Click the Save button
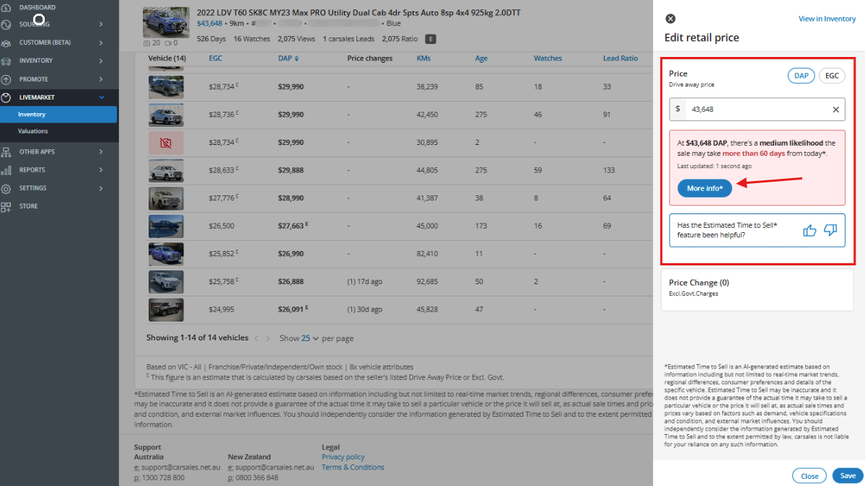 point(848,476)
